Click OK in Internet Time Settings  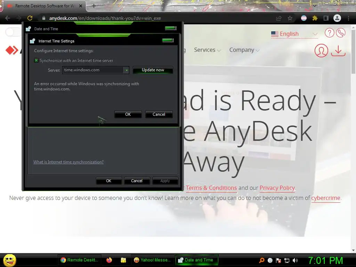(128, 114)
